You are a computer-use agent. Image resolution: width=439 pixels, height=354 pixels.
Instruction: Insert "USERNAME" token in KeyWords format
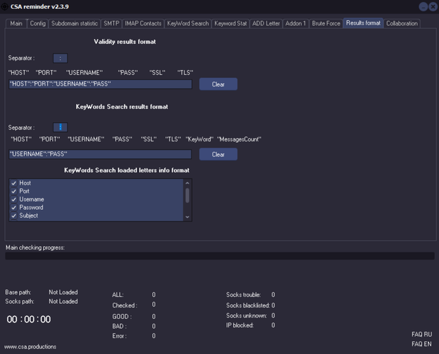[x=86, y=139]
